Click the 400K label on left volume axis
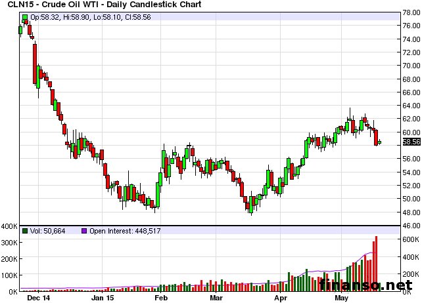 pyautogui.click(x=9, y=226)
